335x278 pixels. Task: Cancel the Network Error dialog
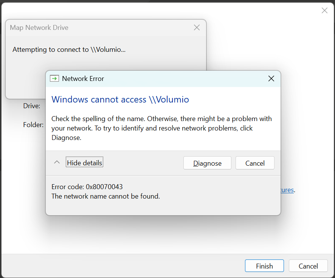(x=255, y=163)
